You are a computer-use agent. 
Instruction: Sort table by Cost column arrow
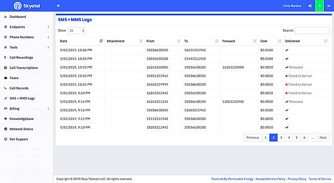280,41
